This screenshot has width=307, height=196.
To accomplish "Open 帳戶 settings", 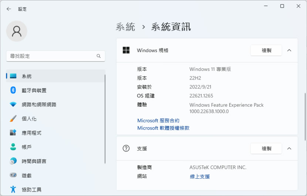I will [x=55, y=147].
